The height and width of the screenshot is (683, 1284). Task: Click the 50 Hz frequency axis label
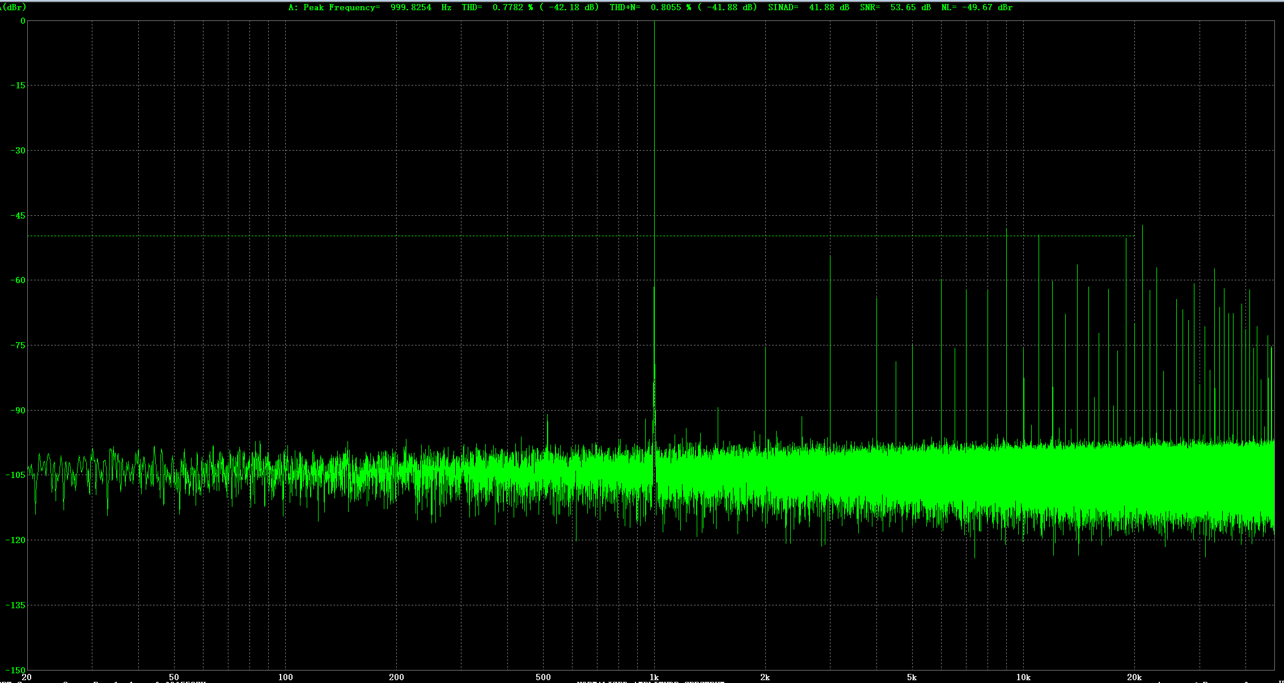(174, 677)
